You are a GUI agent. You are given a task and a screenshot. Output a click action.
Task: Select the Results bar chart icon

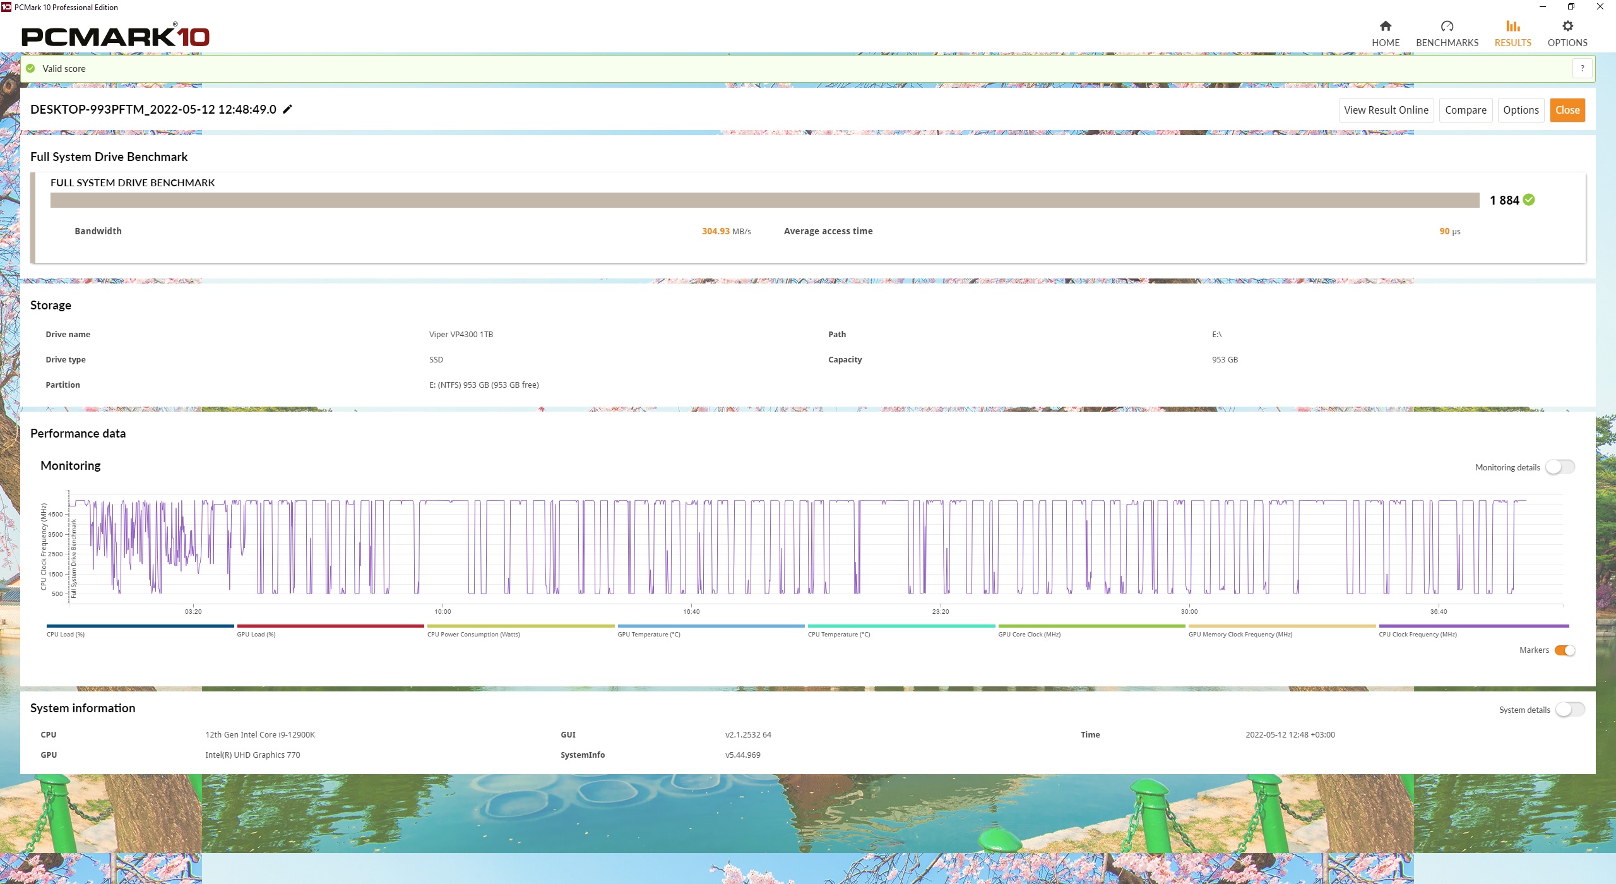point(1512,27)
